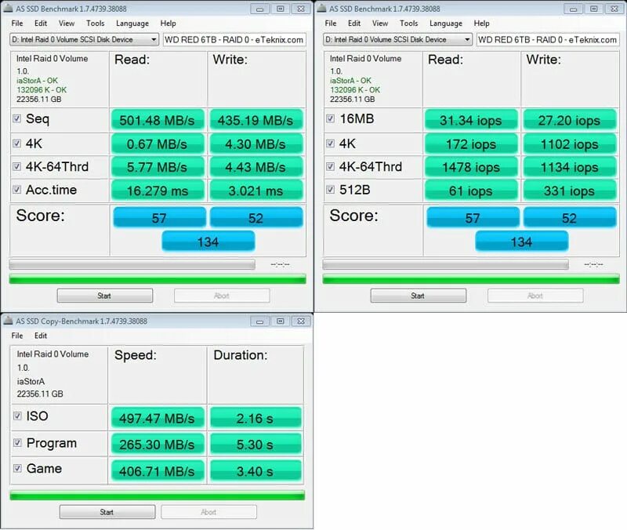
Task: Open File menu in Copy-Benchmark window
Action: coord(17,336)
